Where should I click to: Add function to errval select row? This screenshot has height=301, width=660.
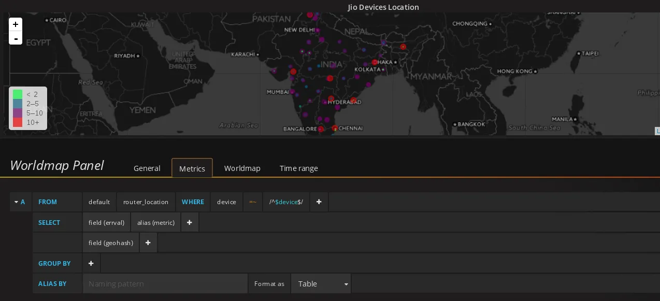point(190,222)
